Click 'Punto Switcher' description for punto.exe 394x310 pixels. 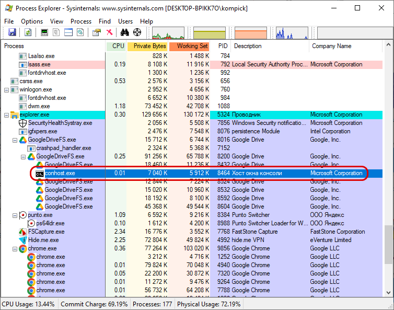[x=250, y=215]
